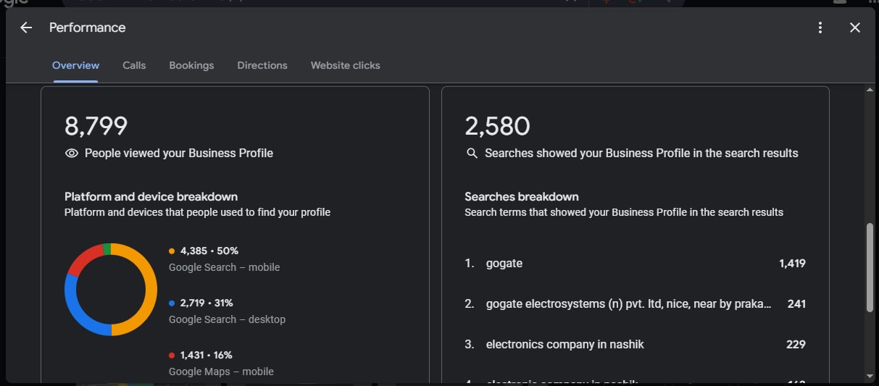Click the red Google Maps mobile dot
Image resolution: width=879 pixels, height=386 pixels.
172,356
